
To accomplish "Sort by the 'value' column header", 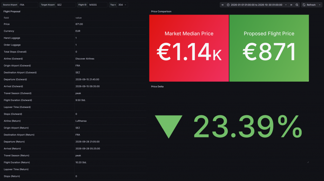I will click(x=78, y=18).
